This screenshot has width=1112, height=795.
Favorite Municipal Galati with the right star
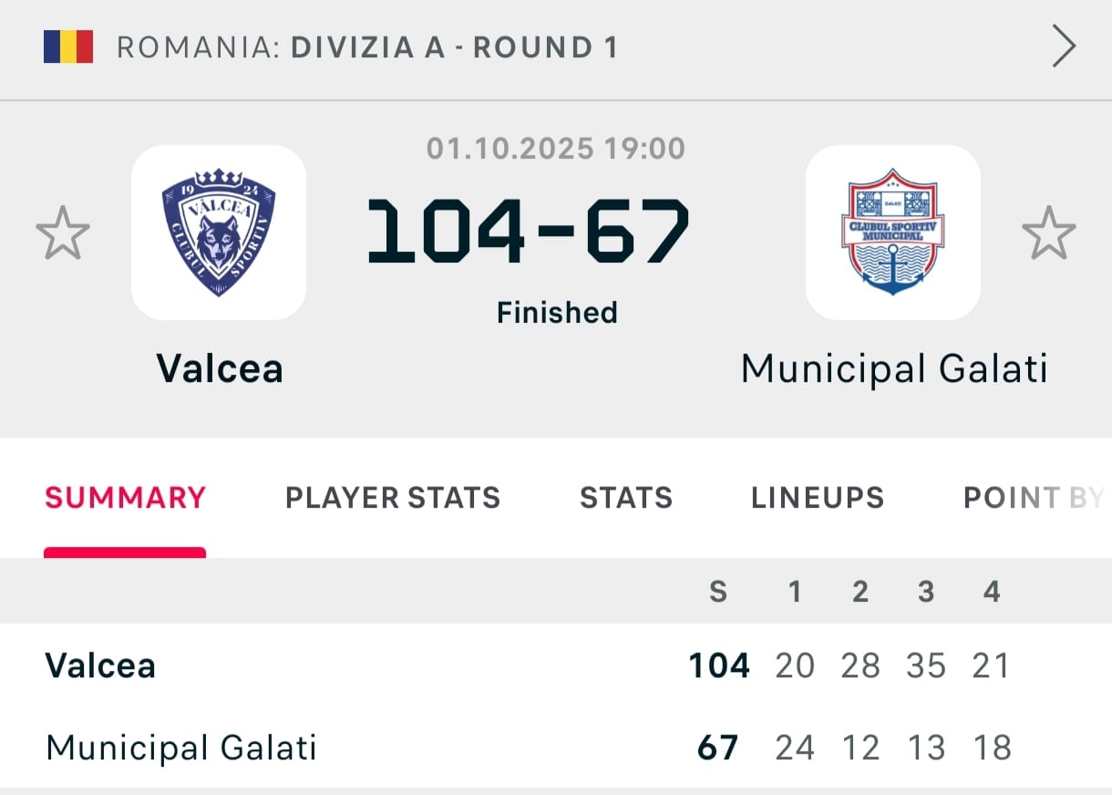click(x=1048, y=233)
